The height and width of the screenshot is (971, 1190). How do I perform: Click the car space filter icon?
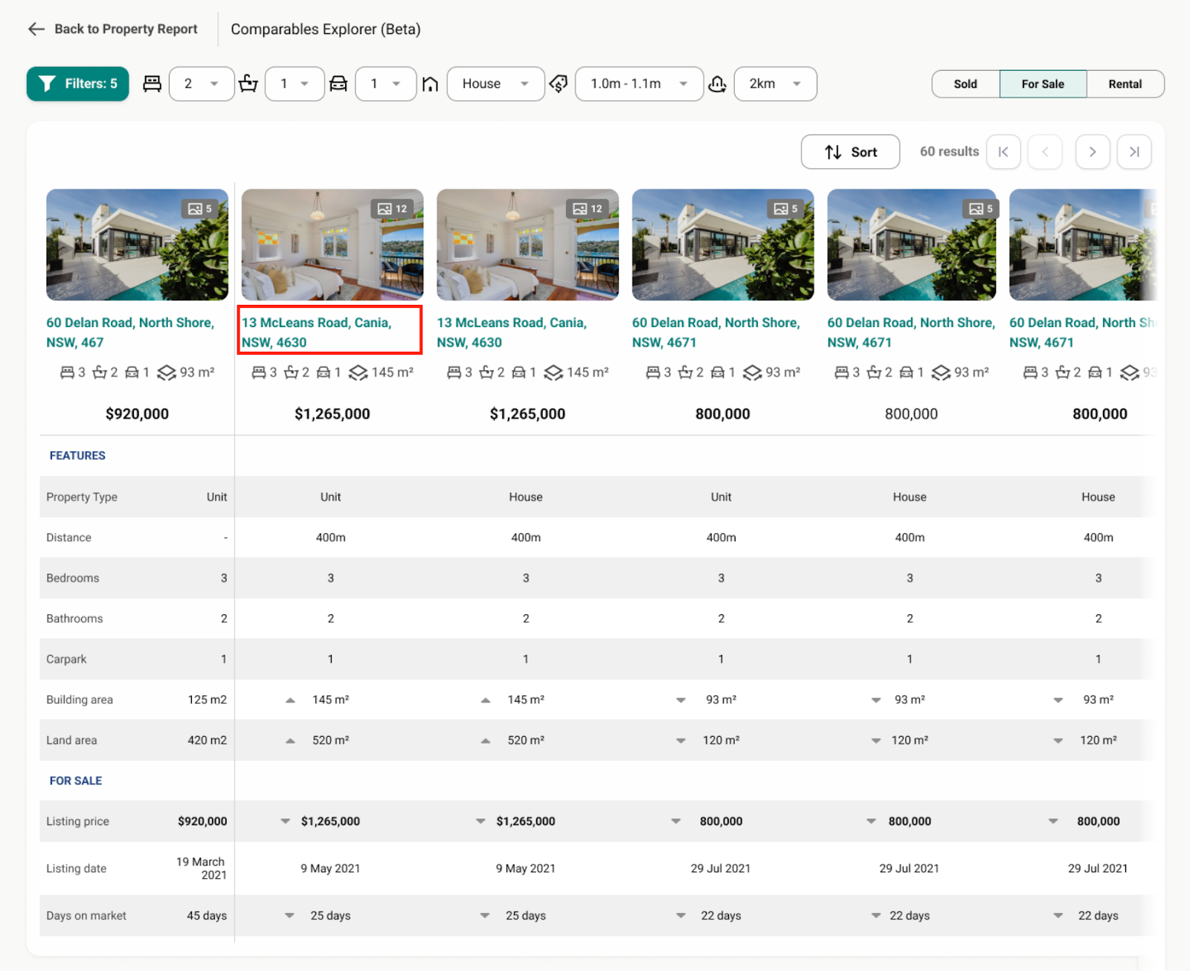338,84
